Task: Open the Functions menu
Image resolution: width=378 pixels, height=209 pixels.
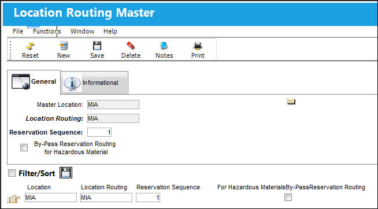Action: coord(47,31)
